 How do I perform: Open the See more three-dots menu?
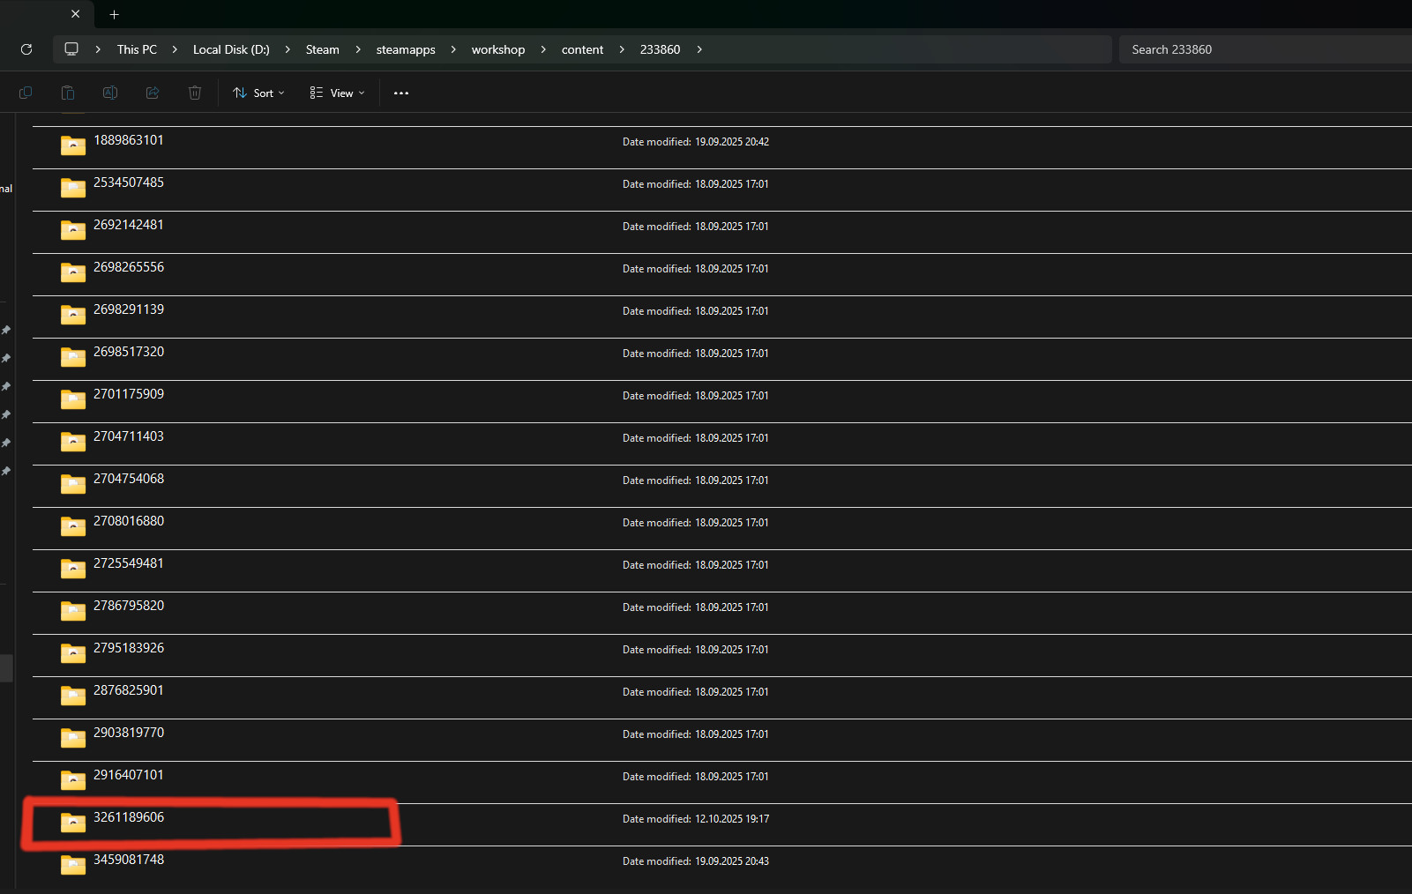[x=401, y=93]
